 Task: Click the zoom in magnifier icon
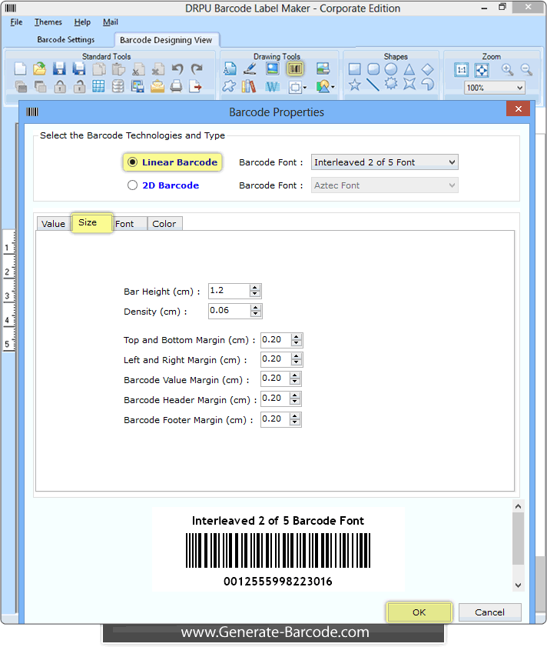(507, 69)
